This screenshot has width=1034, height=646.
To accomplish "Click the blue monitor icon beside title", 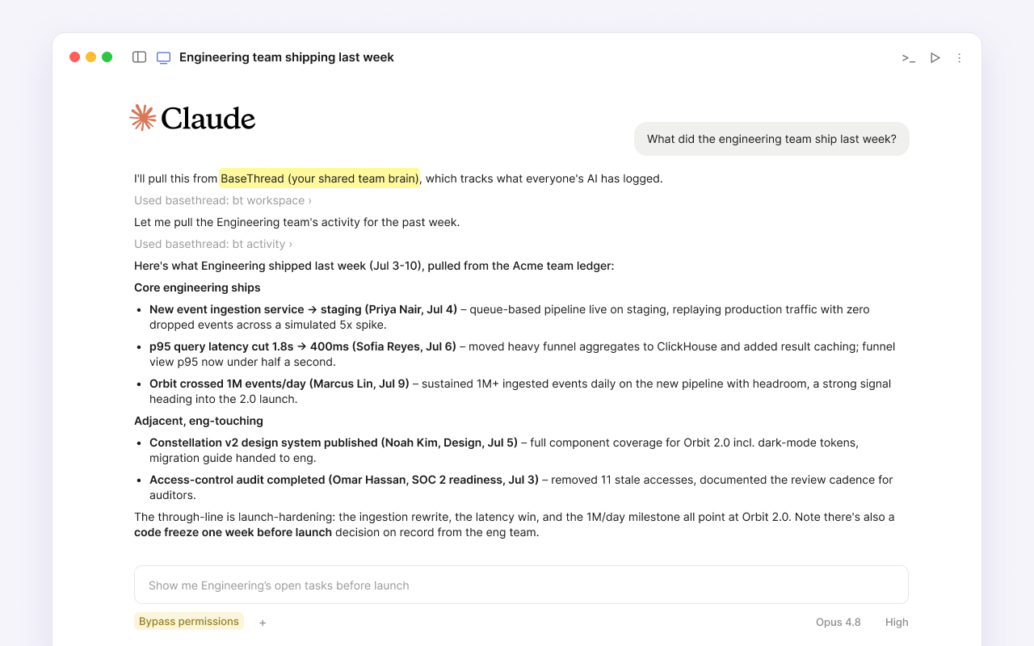I will pyautogui.click(x=163, y=57).
